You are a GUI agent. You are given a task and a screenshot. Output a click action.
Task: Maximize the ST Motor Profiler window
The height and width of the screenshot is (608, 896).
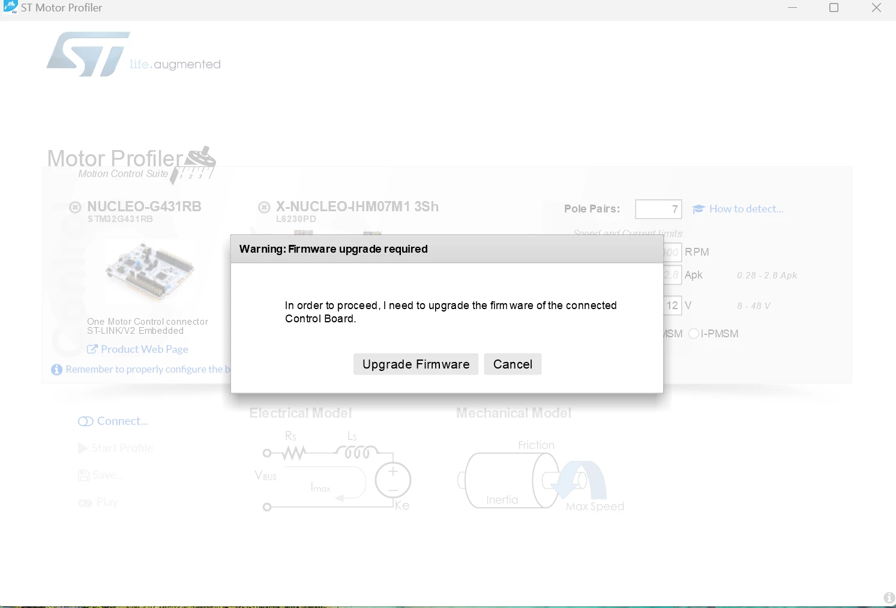[x=834, y=8]
